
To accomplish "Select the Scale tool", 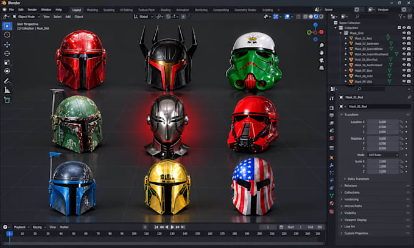I will pyautogui.click(x=7, y=63).
